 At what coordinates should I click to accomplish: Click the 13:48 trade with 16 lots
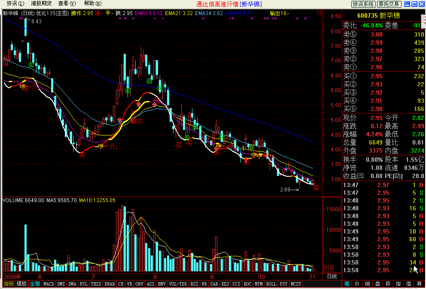(x=383, y=208)
